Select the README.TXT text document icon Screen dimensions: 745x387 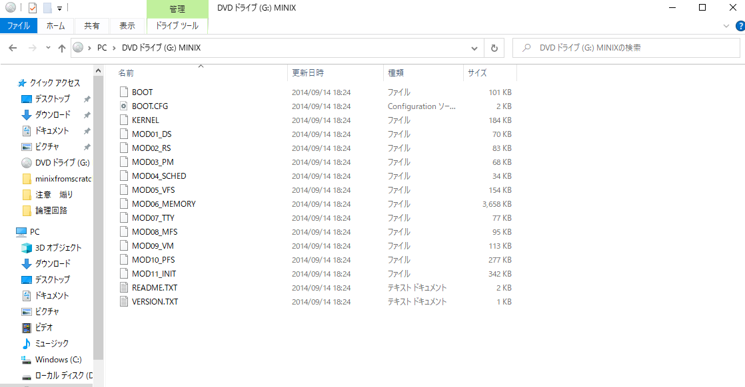coord(124,287)
